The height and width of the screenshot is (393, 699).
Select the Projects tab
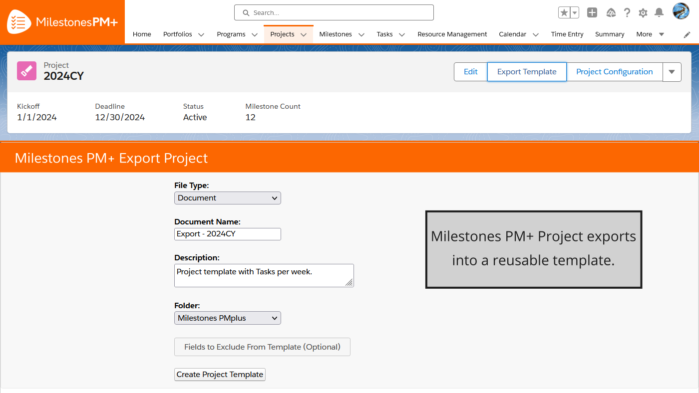pyautogui.click(x=282, y=34)
